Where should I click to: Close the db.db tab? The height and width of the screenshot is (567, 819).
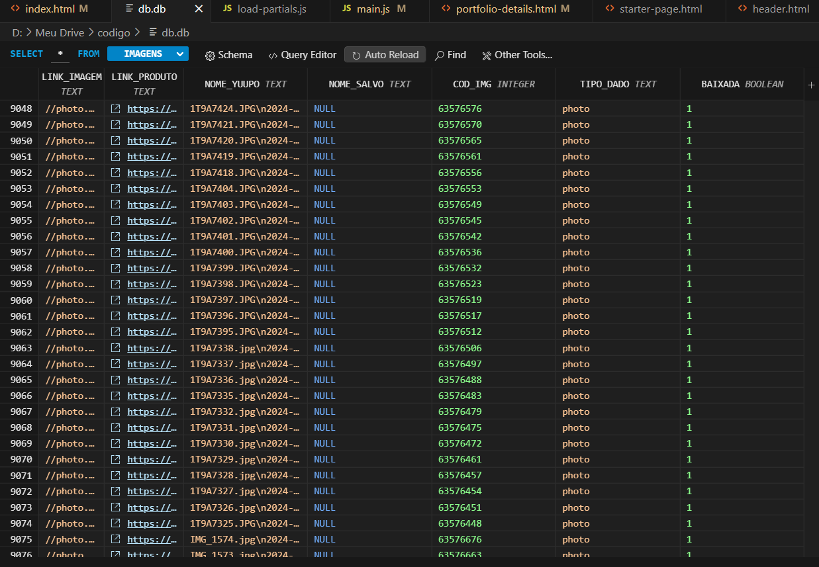click(x=199, y=9)
